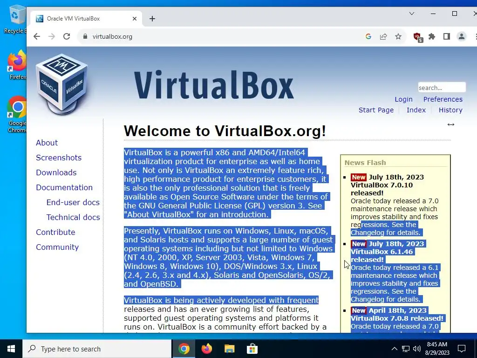Viewport: 477px width, 358px height.
Task: Open the Screenshots sidebar link
Action: [59, 158]
